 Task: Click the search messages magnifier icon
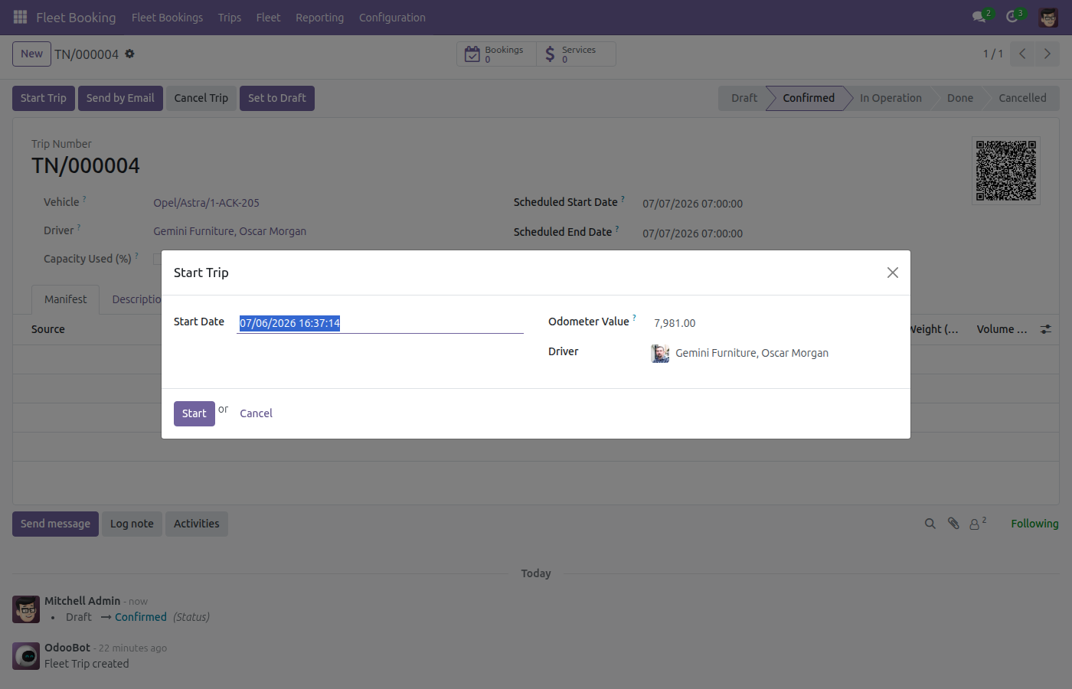pos(930,524)
